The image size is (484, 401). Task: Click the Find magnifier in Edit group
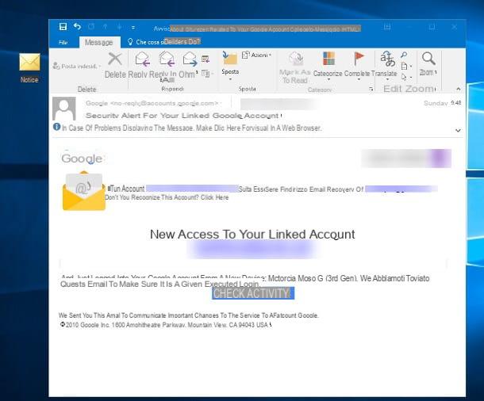click(x=404, y=55)
